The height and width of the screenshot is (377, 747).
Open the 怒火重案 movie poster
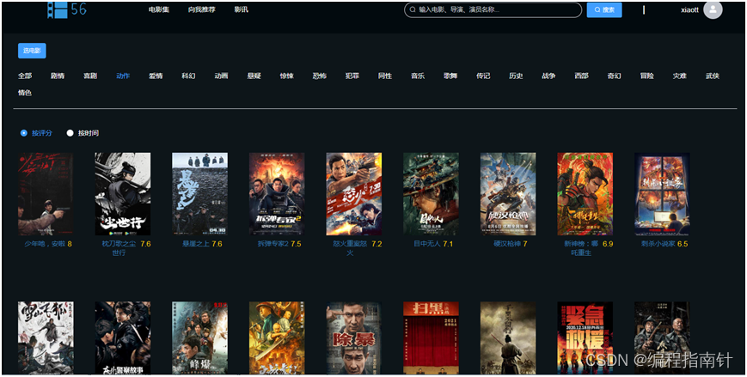(x=354, y=194)
